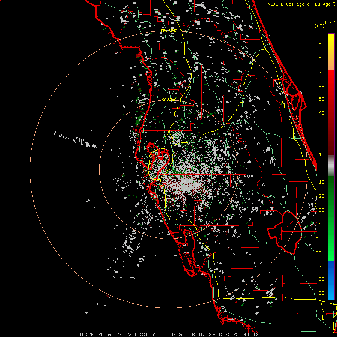
Task: Click the gray near-zero segment of the color bar
Action: click(331, 166)
